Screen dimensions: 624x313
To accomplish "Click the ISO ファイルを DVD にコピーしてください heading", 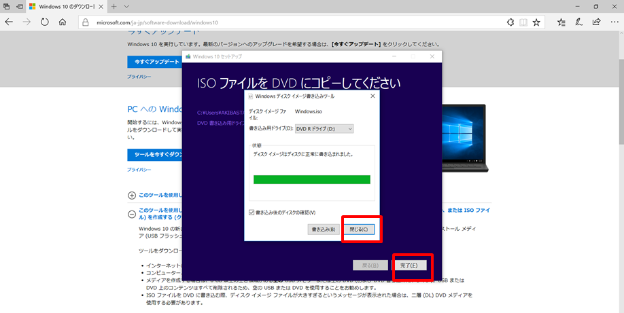I will point(298,83).
